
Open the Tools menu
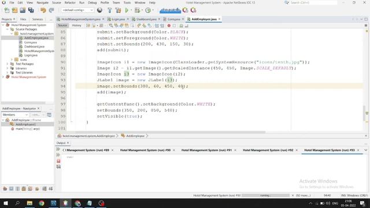(127, 2)
